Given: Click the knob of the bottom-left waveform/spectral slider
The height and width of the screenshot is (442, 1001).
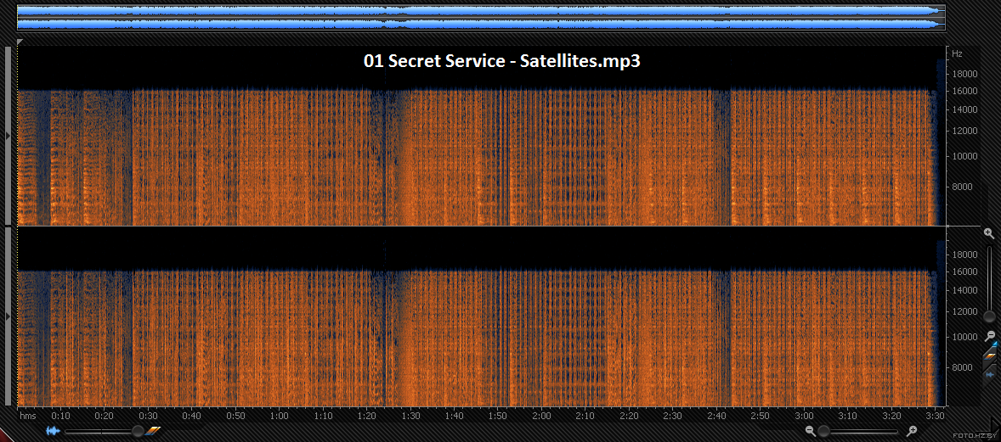Looking at the screenshot, I should (x=138, y=431).
